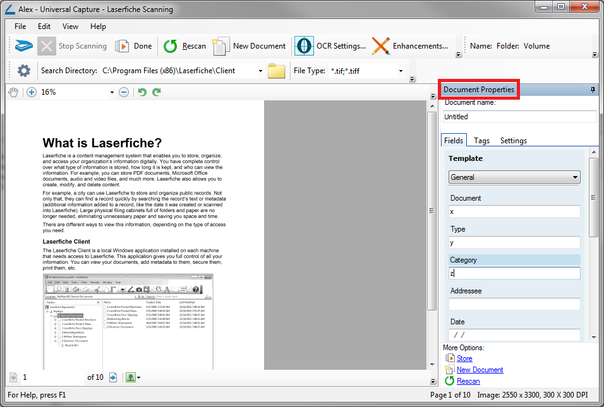Open the dropdown arrow beside the thumbnail icon
The image size is (604, 407).
pos(138,378)
